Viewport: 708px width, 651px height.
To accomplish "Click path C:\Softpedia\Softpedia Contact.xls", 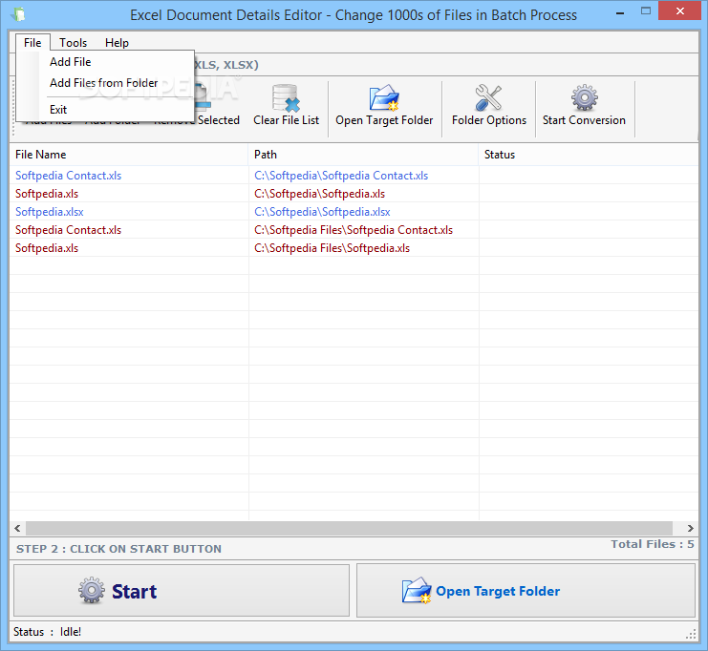I will (341, 176).
